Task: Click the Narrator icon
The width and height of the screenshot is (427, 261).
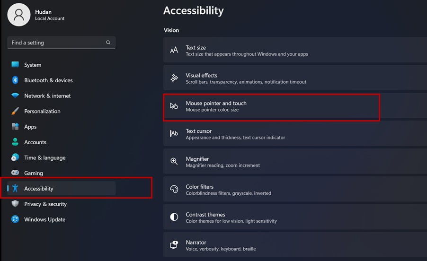Action: coord(174,245)
